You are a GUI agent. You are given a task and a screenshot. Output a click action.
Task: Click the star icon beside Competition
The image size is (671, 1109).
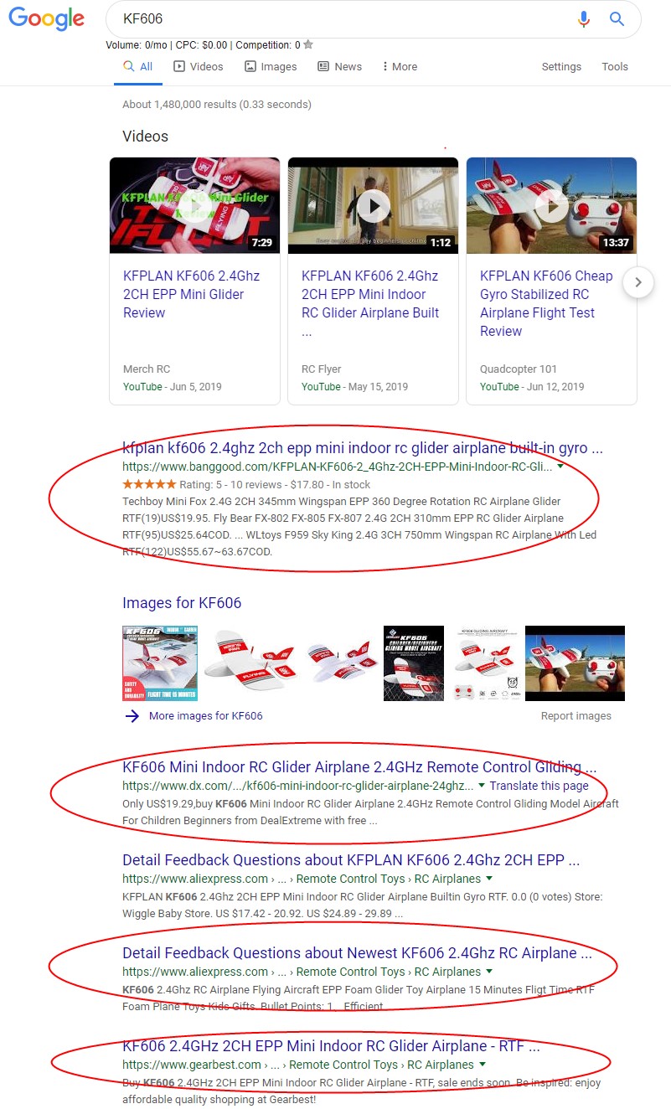click(x=308, y=44)
